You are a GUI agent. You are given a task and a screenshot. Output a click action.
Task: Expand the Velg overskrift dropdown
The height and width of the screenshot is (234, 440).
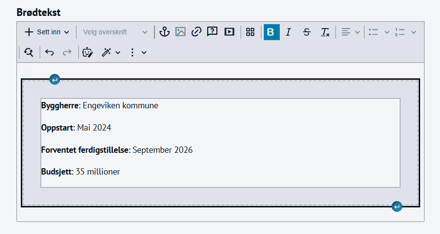click(115, 32)
